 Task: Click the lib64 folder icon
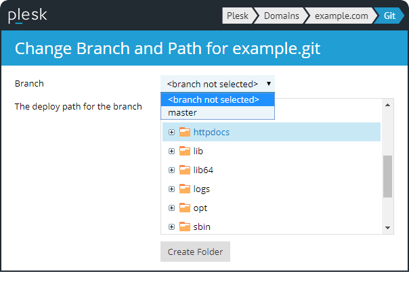(185, 170)
